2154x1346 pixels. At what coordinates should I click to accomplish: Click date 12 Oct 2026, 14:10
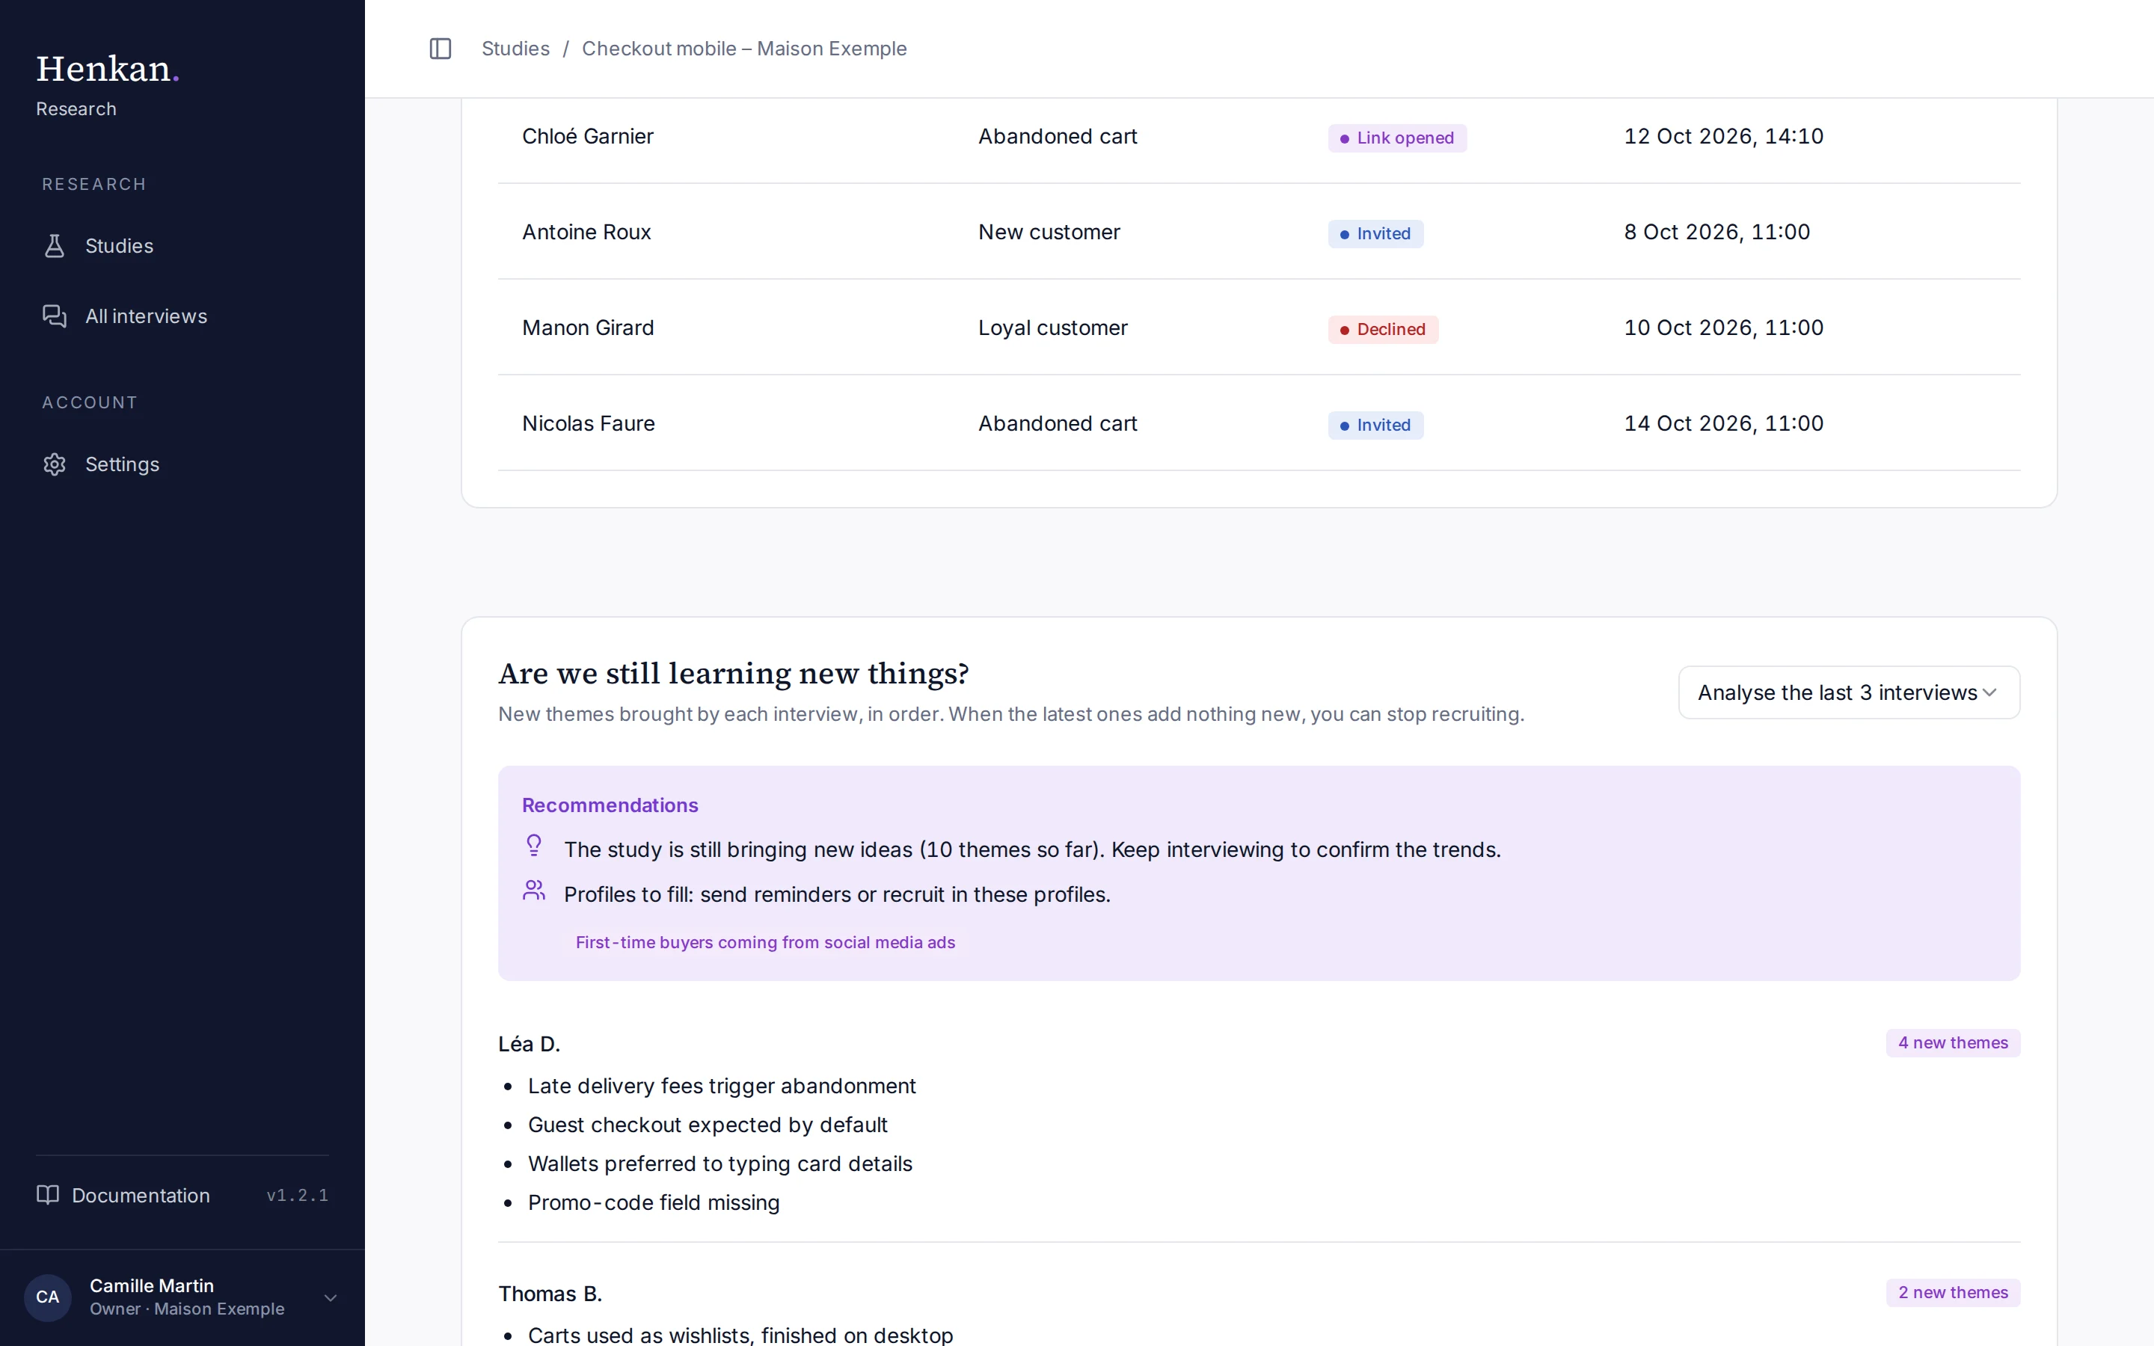(1723, 136)
